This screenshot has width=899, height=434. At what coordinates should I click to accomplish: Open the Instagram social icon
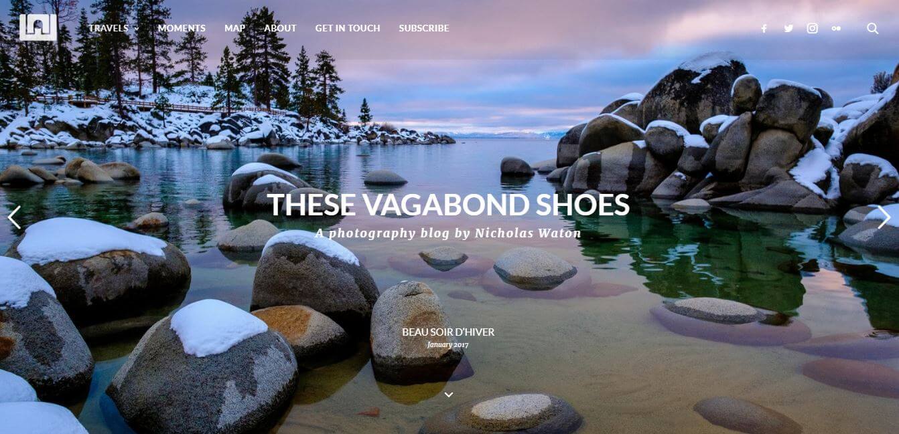812,29
